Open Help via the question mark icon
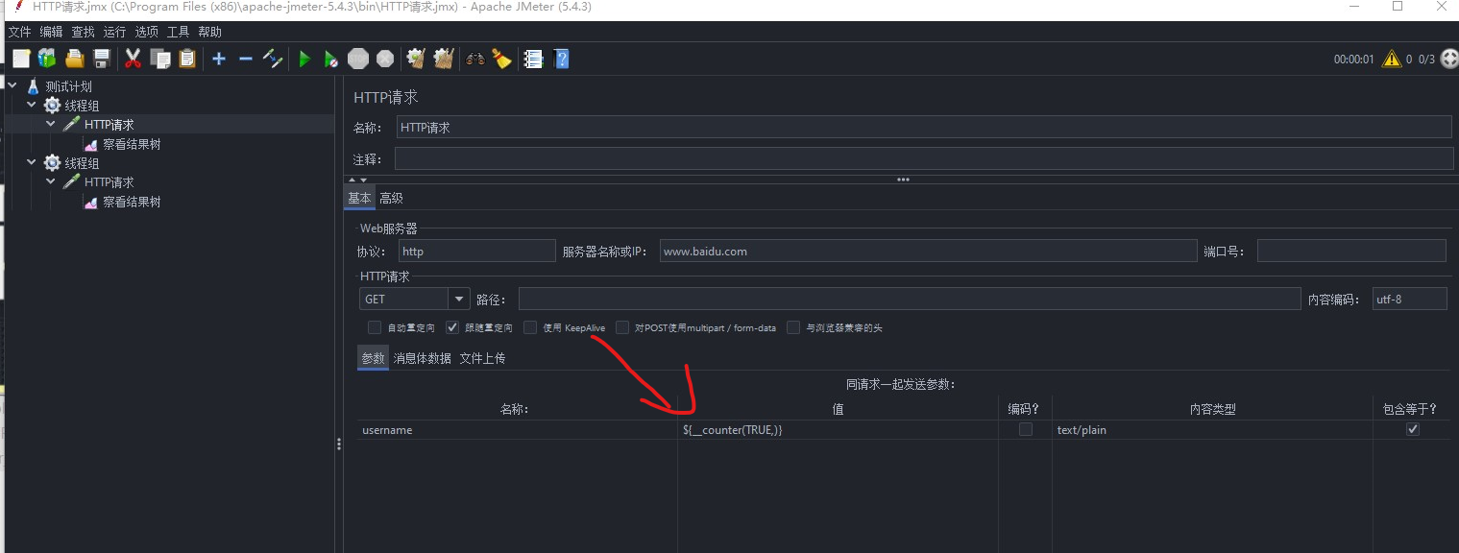This screenshot has height=553, width=1459. point(562,59)
